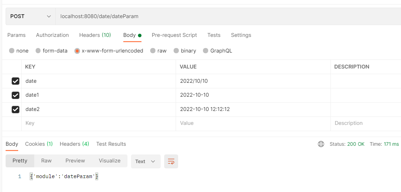
Task: Open the Pre-request Script tab
Action: pos(174,35)
